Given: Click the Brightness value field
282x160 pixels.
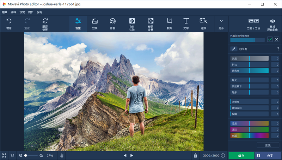Looking at the screenshot, I should (275, 58).
